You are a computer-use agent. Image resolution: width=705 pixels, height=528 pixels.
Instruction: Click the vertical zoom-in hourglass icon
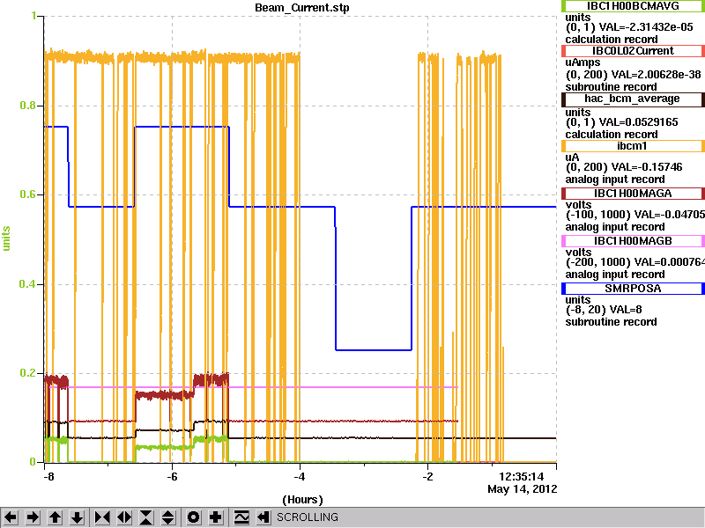146,517
